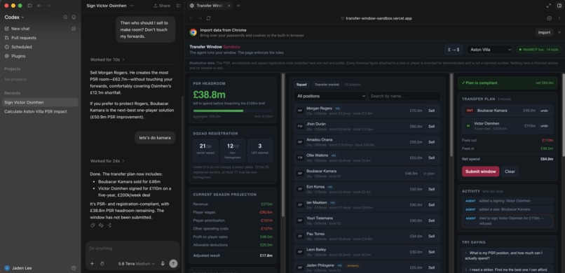Screen dimensions: 565x273
Task: Open Plugins section
Action: [x=18, y=56]
